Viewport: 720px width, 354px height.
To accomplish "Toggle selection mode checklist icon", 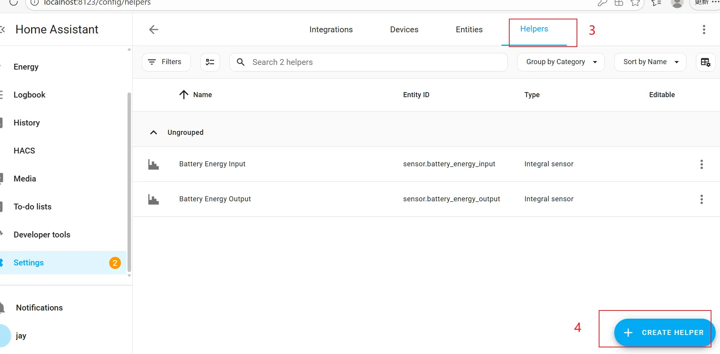I will [210, 62].
